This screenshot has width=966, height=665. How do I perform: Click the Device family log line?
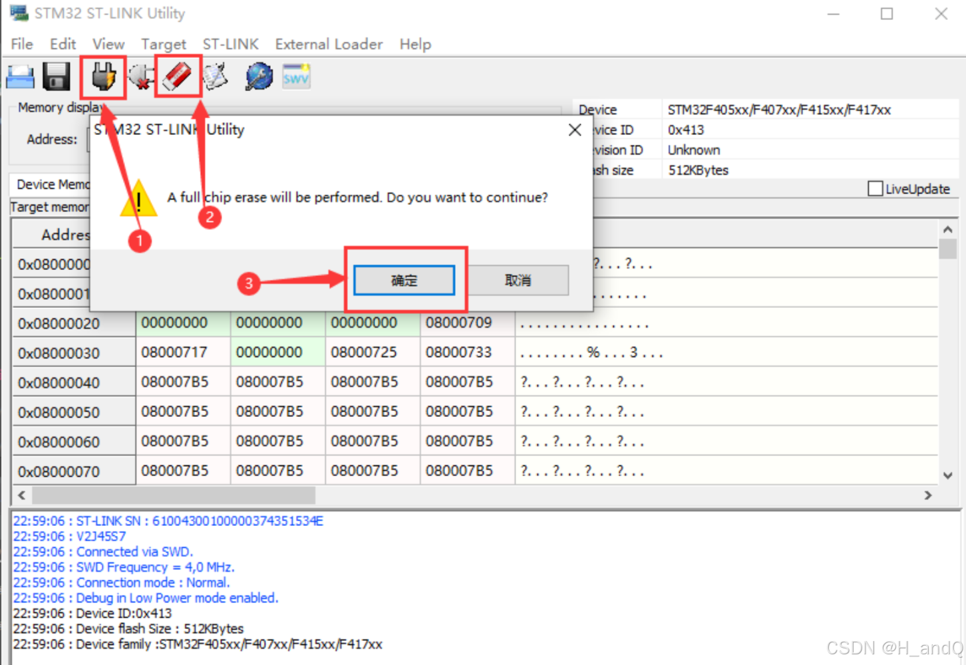[x=198, y=644]
